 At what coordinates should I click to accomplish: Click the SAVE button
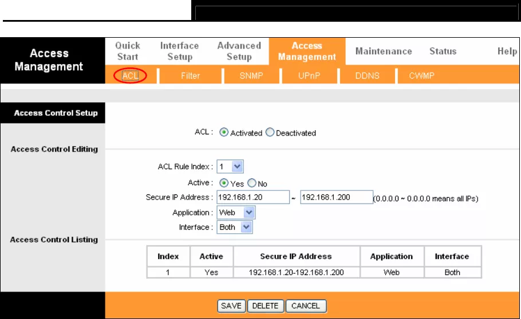click(x=231, y=306)
